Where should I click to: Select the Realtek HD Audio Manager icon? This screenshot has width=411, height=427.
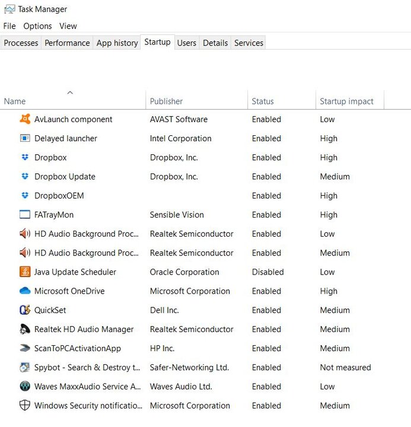tap(25, 329)
